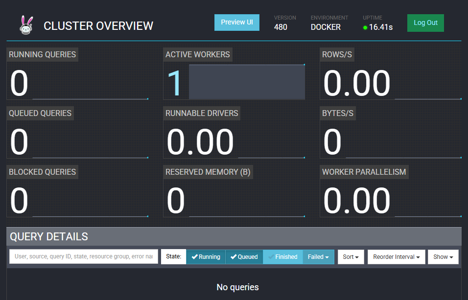Expand the Failed state dropdown
468x300 pixels.
coord(319,257)
